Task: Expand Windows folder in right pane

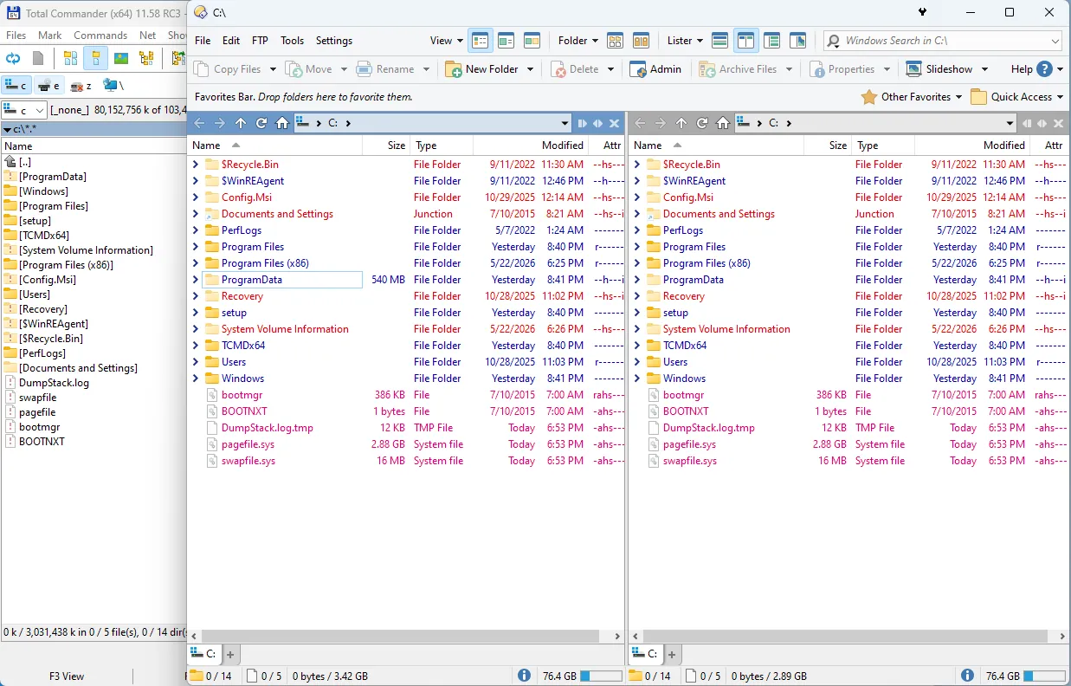Action: pyautogui.click(x=637, y=379)
